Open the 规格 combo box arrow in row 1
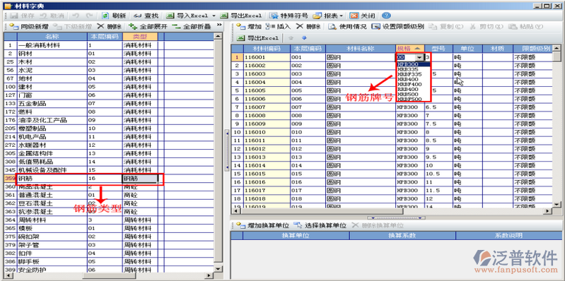This screenshot has width=565, height=281. pos(419,57)
